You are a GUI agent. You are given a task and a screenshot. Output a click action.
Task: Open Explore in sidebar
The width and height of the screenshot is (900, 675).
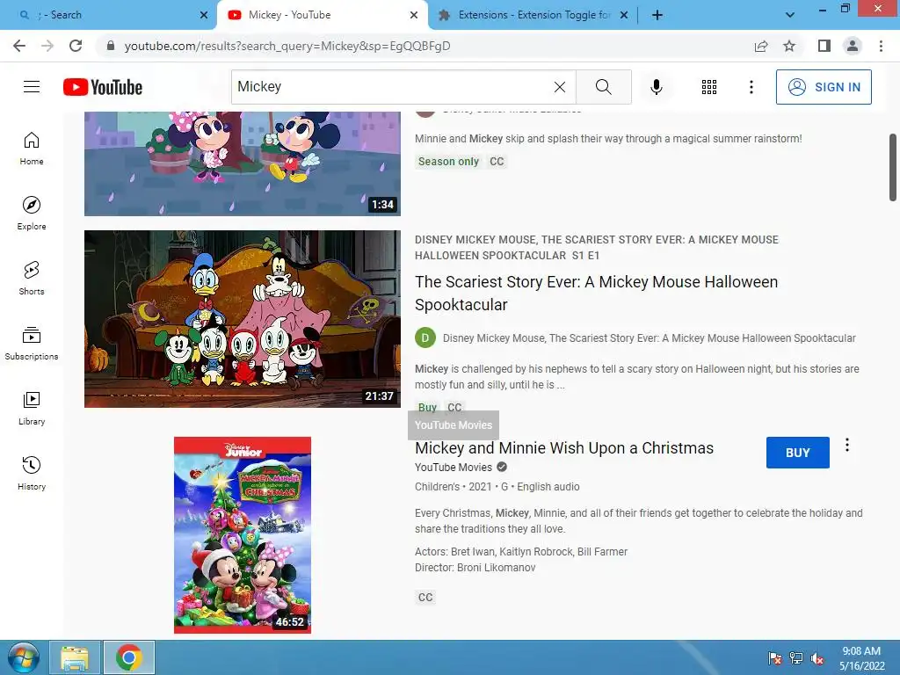click(32, 214)
